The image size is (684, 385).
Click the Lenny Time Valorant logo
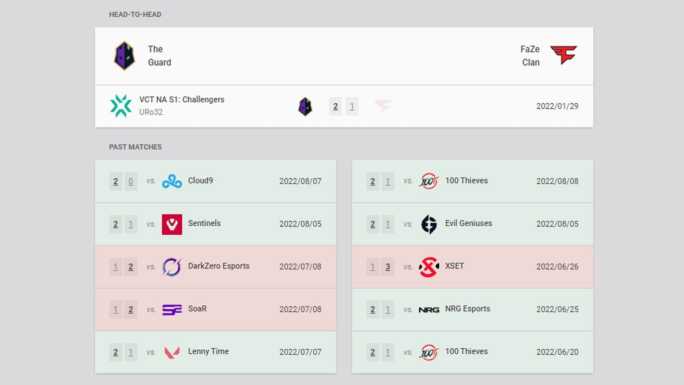tap(172, 352)
